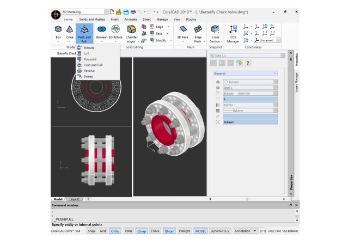The height and width of the screenshot is (245, 354).
Task: Click the linetype scale value field showing 1
Action: (250, 99)
